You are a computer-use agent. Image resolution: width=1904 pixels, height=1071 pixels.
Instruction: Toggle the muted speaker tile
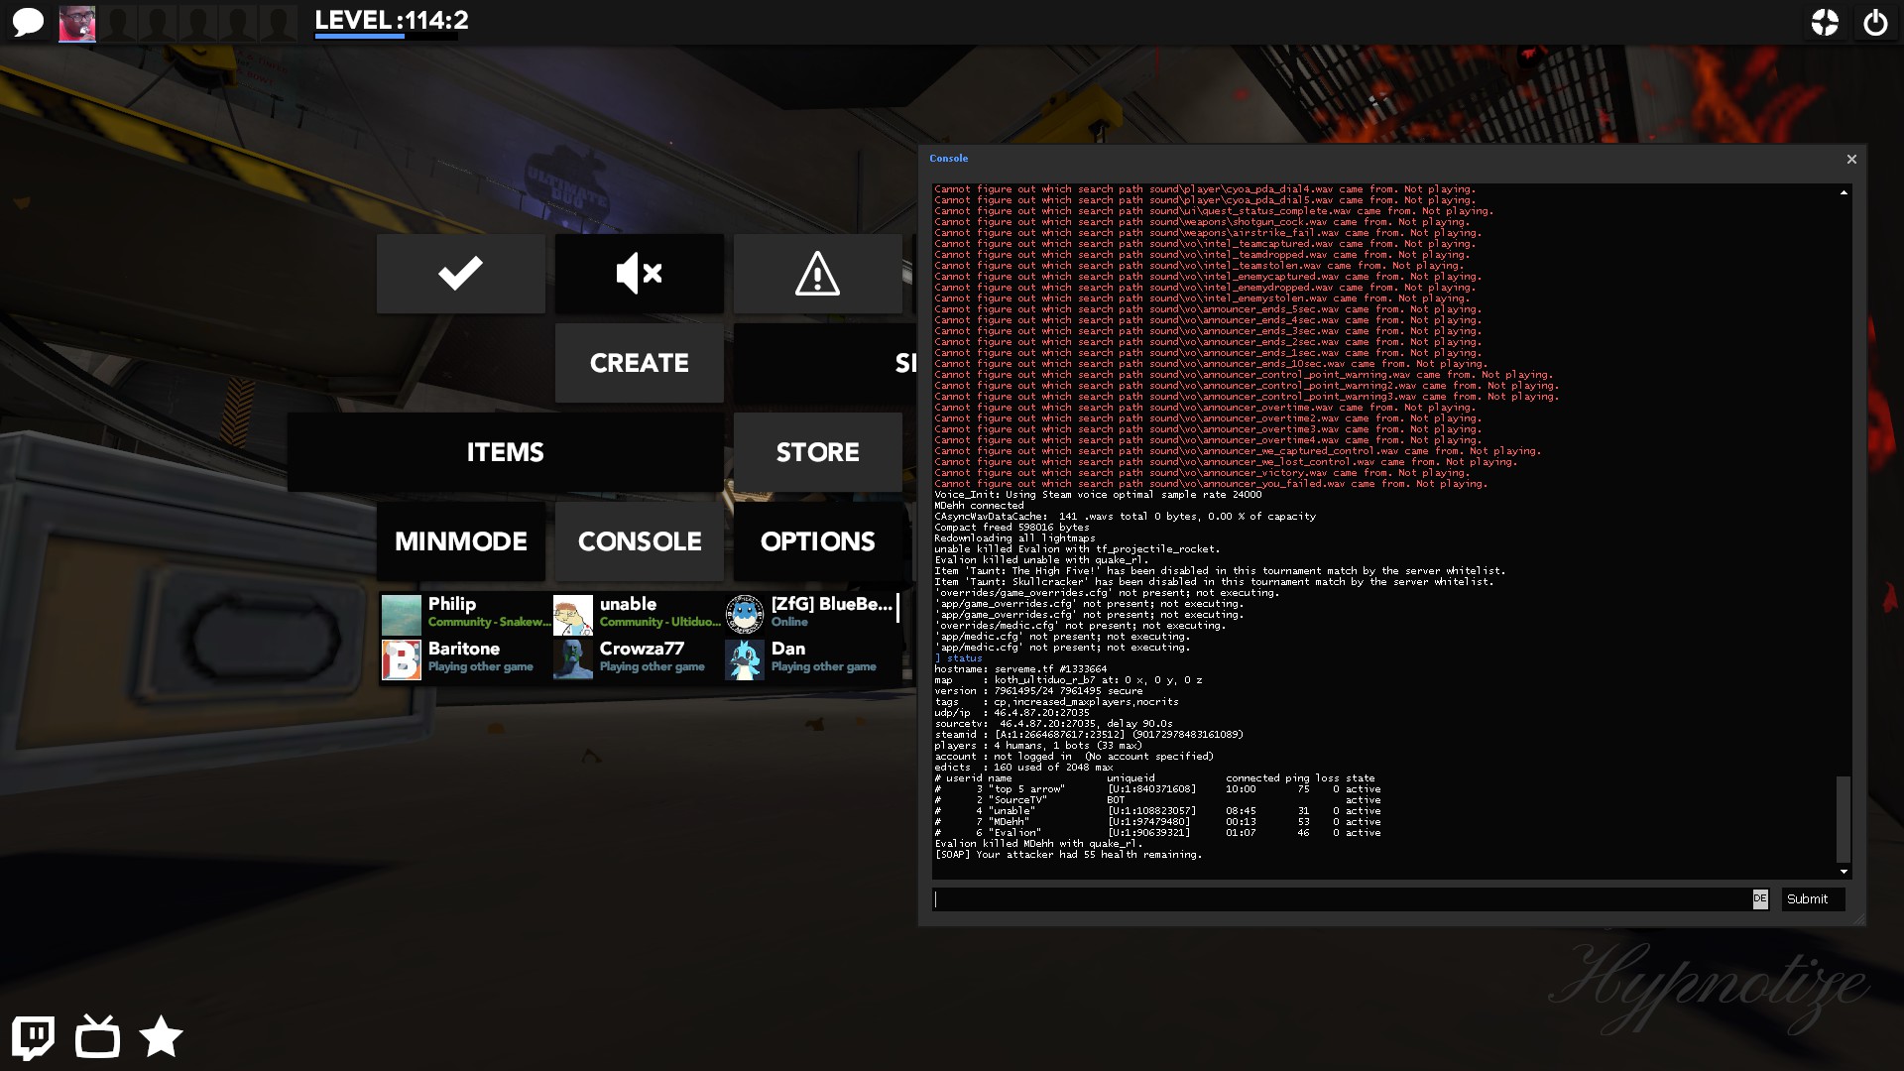pos(639,274)
